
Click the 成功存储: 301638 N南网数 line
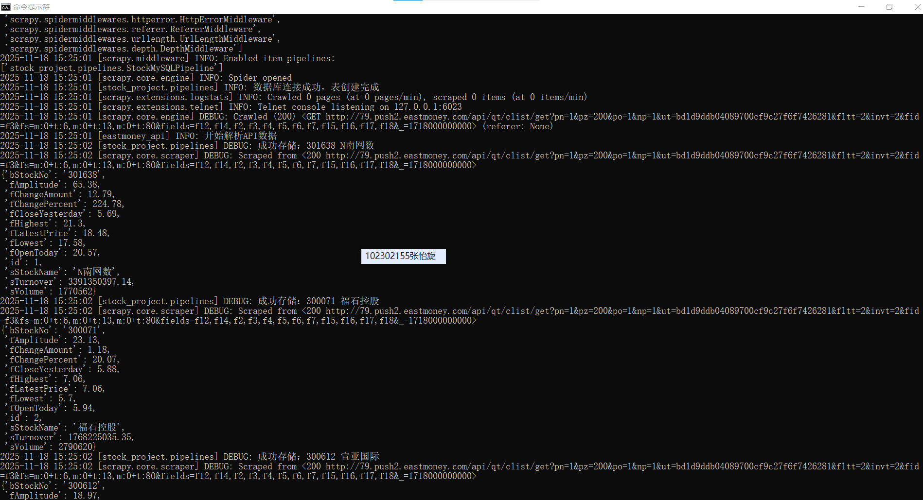pos(187,146)
